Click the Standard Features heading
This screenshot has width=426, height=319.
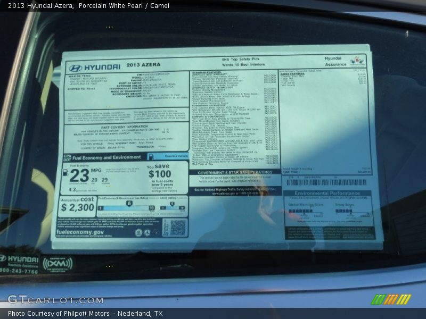207,72
